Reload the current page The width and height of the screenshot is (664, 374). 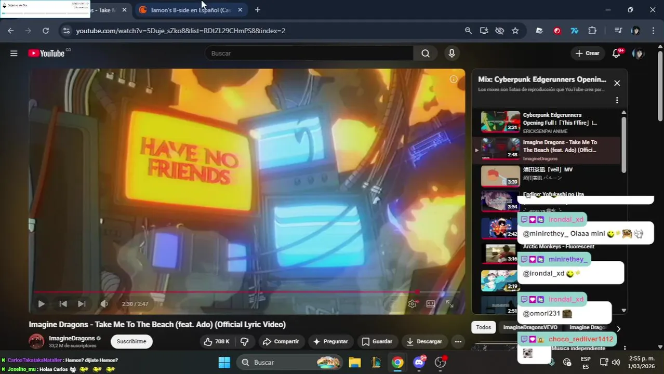tap(46, 31)
